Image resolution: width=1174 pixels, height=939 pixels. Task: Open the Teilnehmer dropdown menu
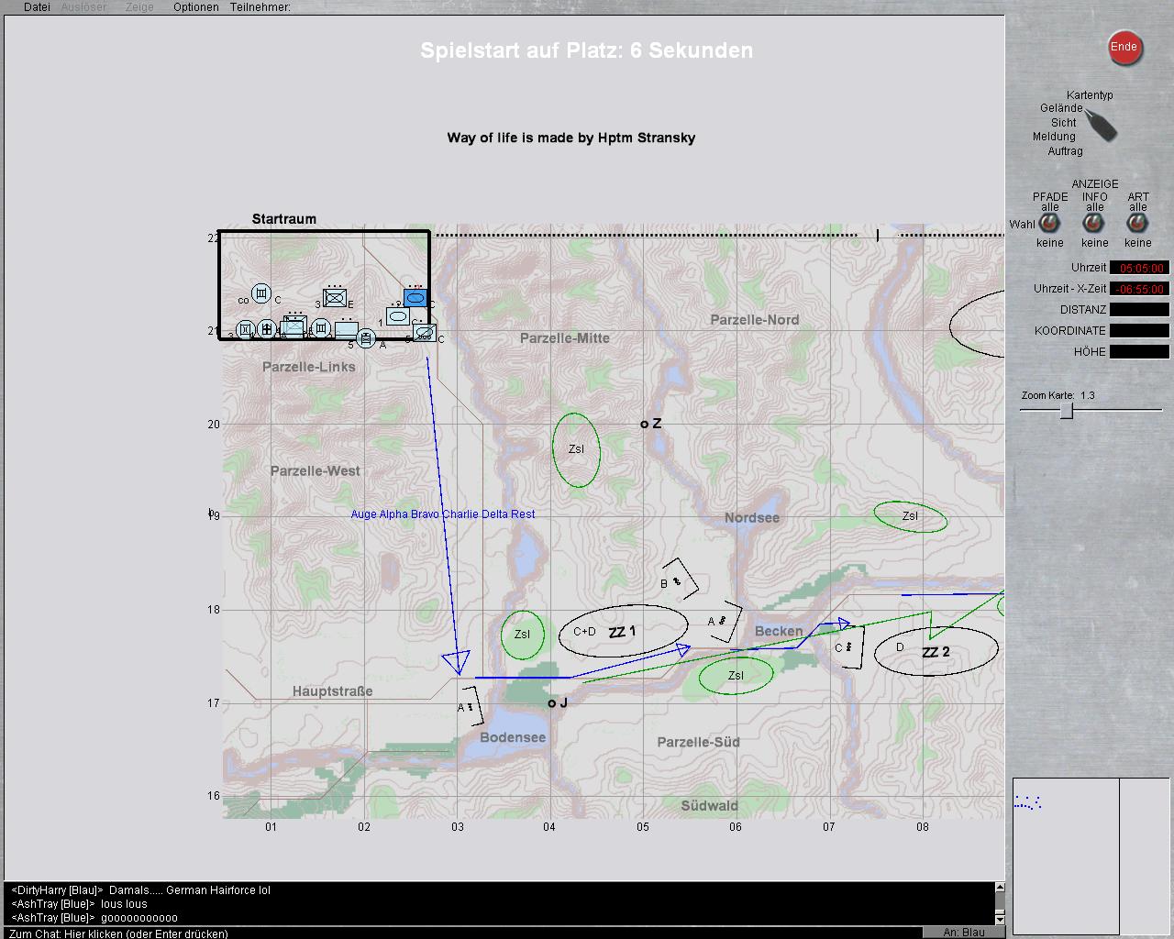[x=260, y=7]
